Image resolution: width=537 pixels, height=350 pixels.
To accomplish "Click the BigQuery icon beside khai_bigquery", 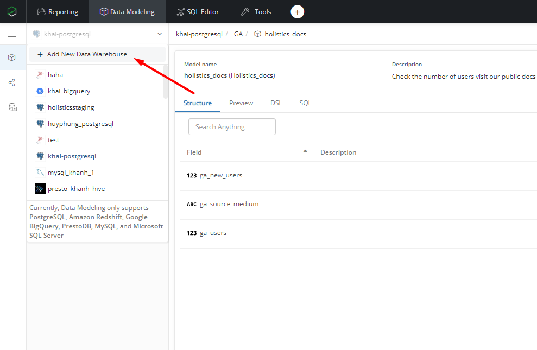I will [x=40, y=91].
